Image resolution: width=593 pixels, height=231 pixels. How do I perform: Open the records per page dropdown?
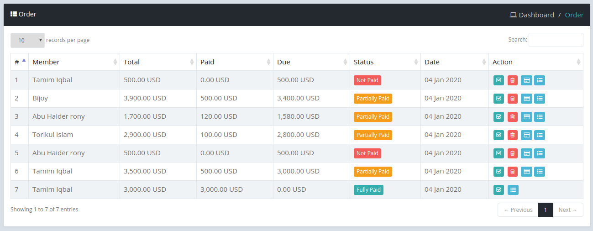point(27,40)
